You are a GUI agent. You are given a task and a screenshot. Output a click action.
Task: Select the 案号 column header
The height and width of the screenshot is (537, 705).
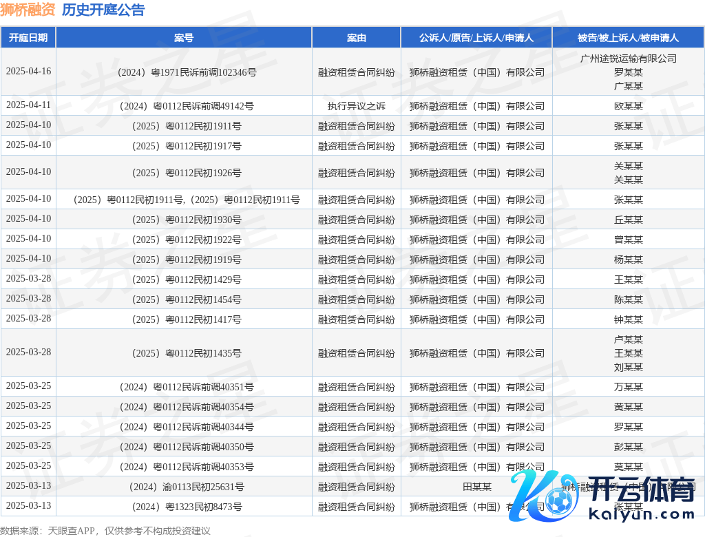184,38
